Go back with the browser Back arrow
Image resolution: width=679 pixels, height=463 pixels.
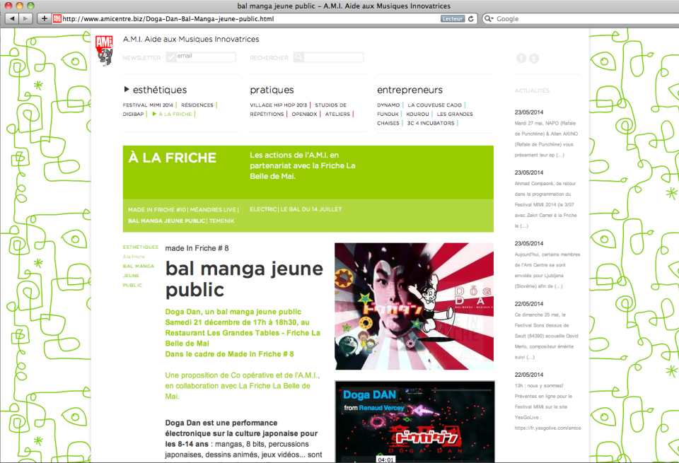[x=12, y=18]
